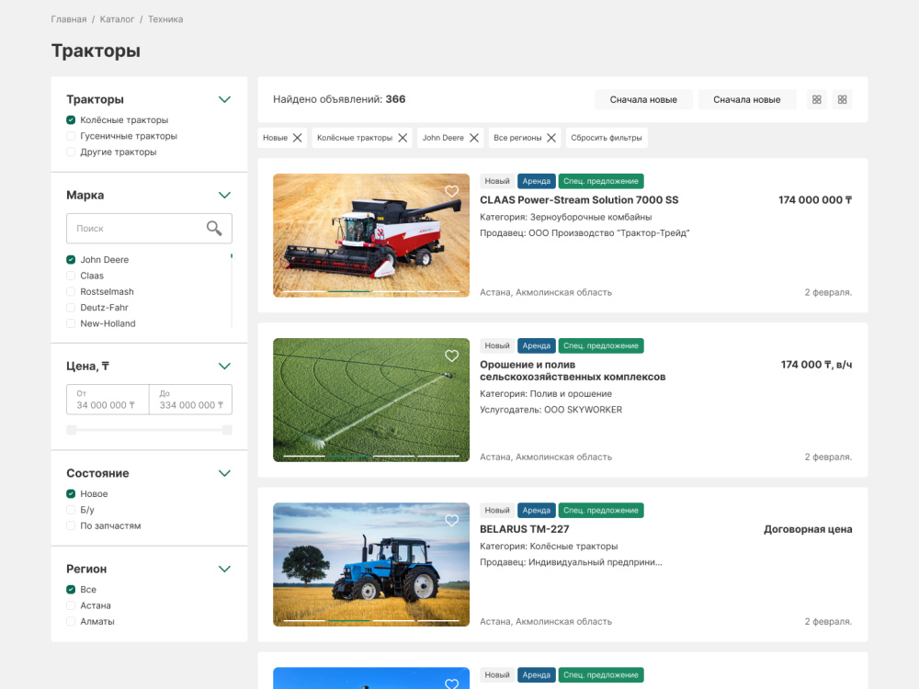The width and height of the screenshot is (919, 689).
Task: Click the brand 'Поиск' input field
Action: point(149,229)
